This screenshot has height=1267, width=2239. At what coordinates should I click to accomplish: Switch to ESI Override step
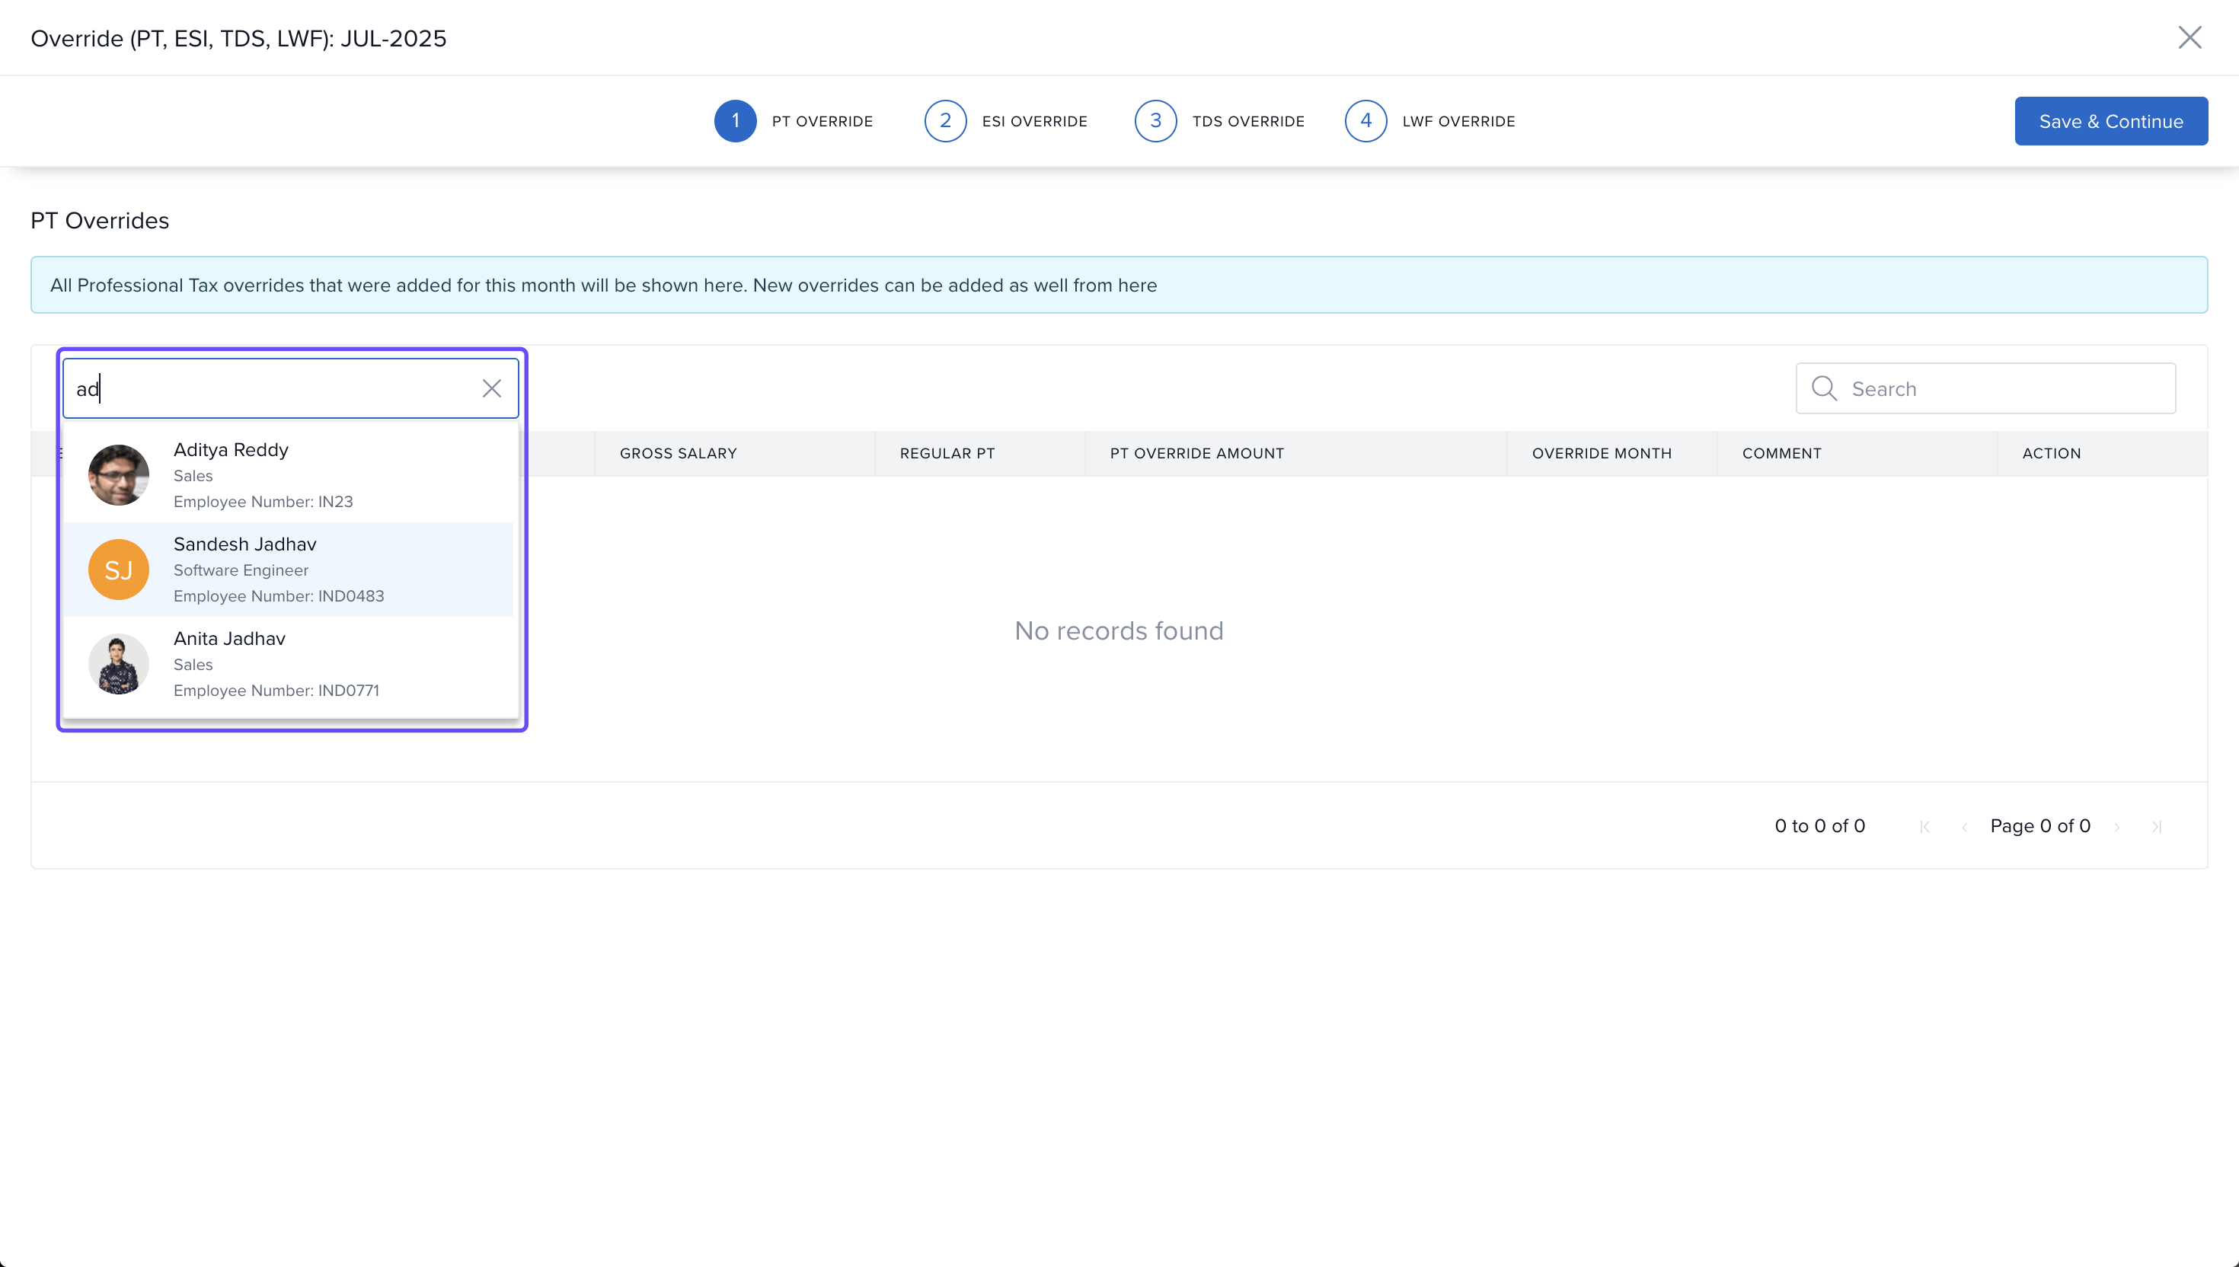(1006, 121)
